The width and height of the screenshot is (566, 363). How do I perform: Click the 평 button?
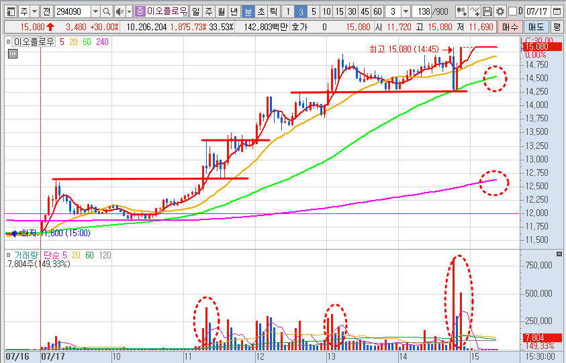click(x=557, y=27)
